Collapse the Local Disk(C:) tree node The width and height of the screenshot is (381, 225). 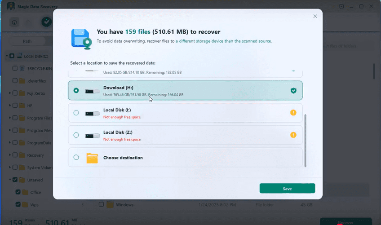pyautogui.click(x=7, y=56)
